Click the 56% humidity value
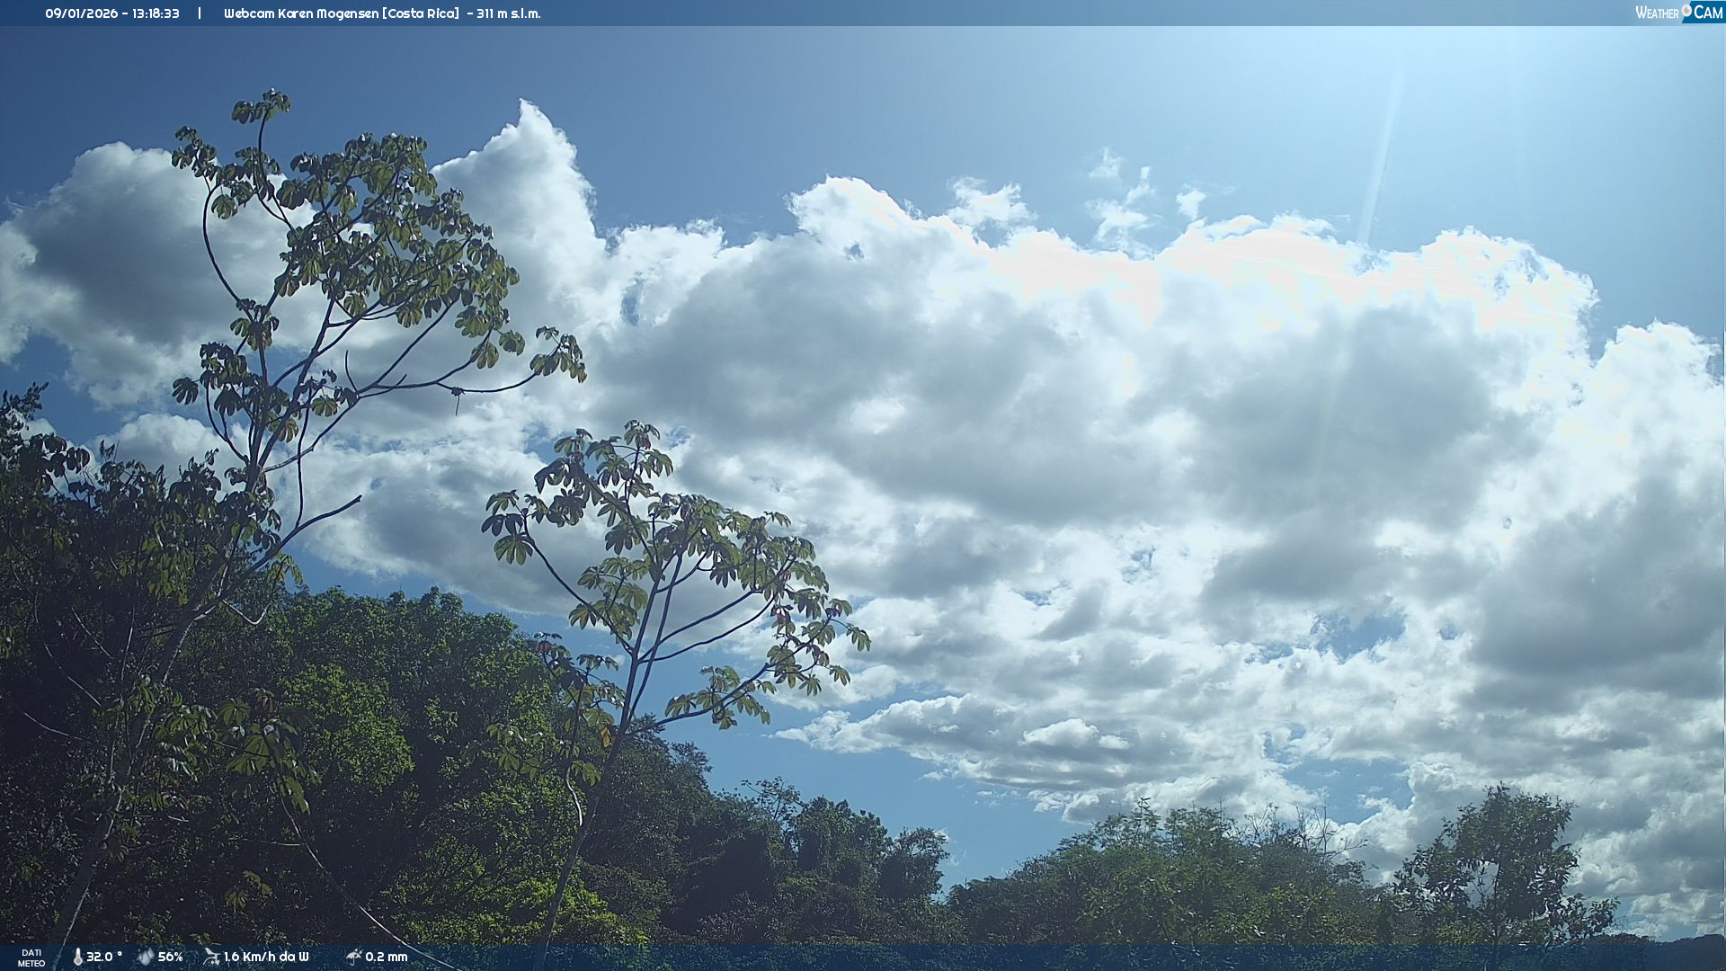The width and height of the screenshot is (1726, 971). click(170, 957)
